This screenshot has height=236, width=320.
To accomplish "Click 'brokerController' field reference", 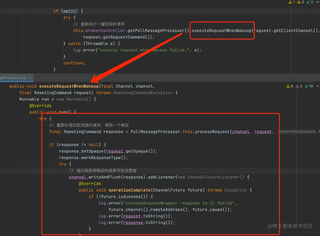I will point(105,31).
